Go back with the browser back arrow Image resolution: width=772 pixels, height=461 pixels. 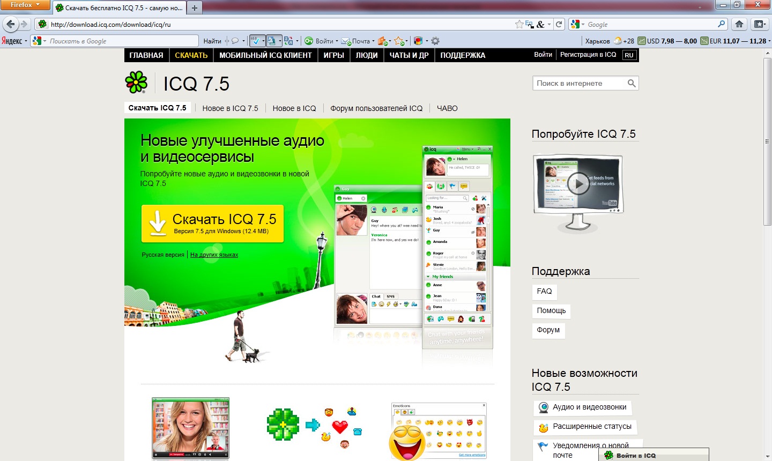point(11,24)
